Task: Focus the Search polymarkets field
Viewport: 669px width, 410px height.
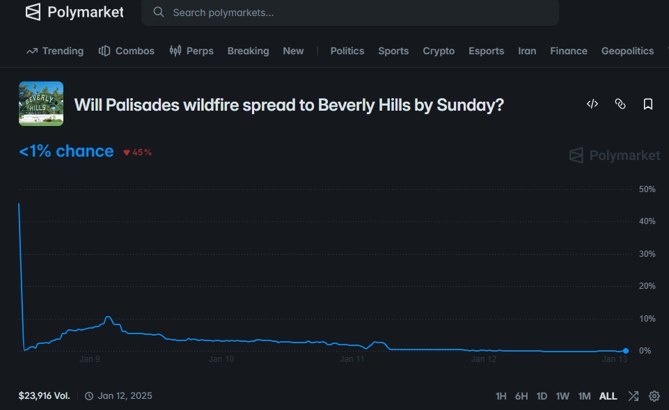Action: click(x=350, y=13)
